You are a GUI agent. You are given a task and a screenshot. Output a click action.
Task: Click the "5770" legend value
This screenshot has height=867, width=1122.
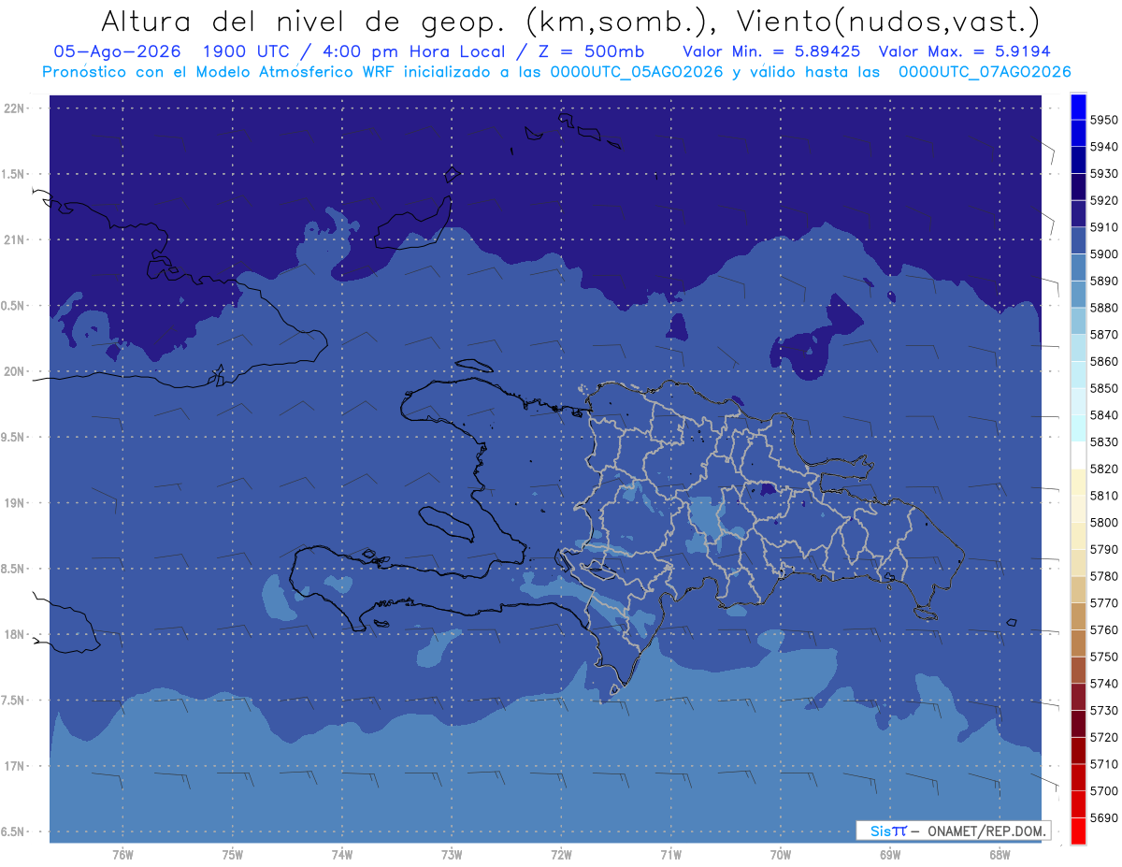tap(1103, 603)
